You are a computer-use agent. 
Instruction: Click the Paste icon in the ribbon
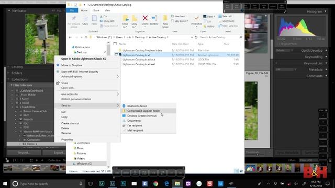[94, 19]
